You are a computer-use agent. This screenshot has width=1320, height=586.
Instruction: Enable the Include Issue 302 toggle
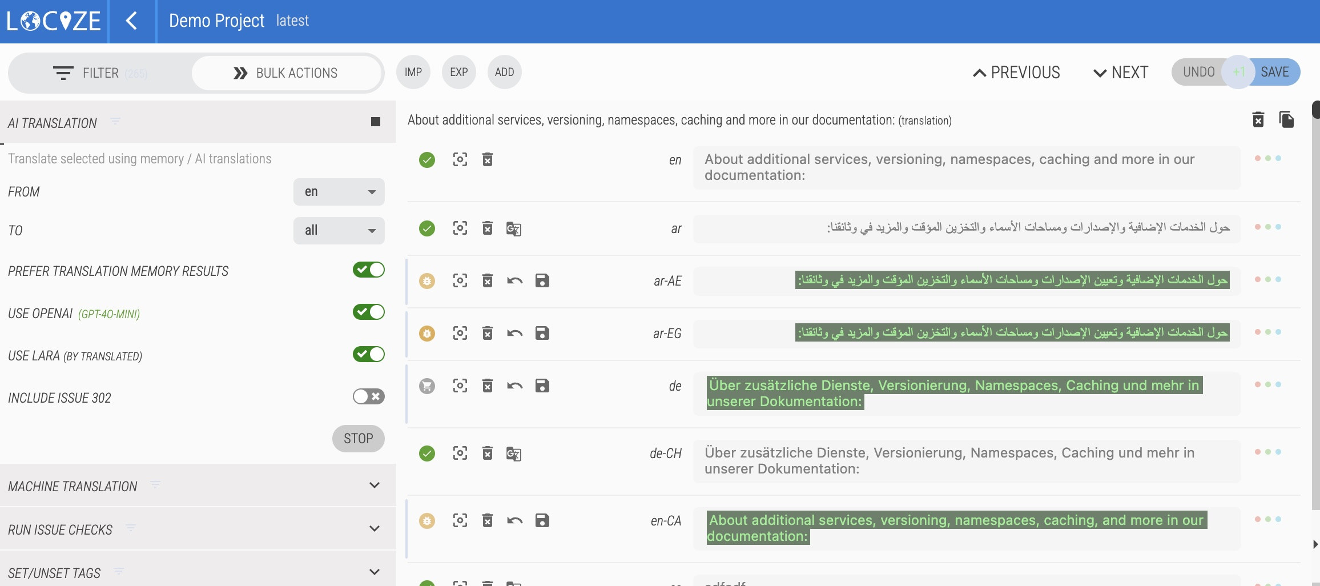coord(368,396)
